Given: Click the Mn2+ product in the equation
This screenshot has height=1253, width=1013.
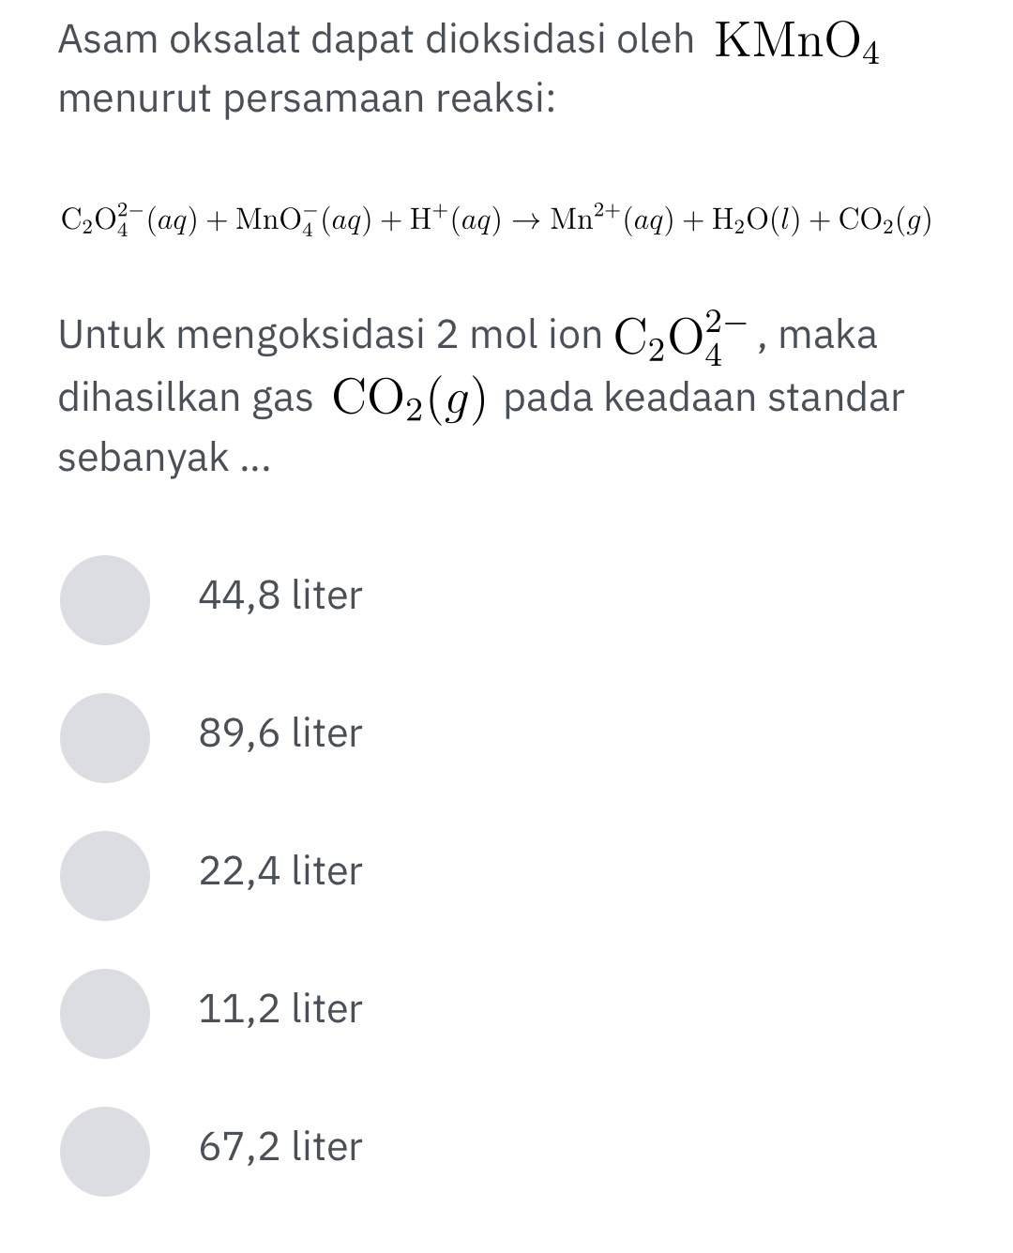Looking at the screenshot, I should point(586,219).
